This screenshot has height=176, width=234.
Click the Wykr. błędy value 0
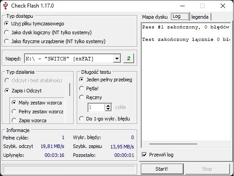[132, 137]
